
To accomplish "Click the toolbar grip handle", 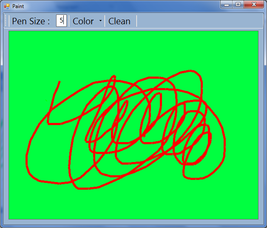I will point(6,20).
